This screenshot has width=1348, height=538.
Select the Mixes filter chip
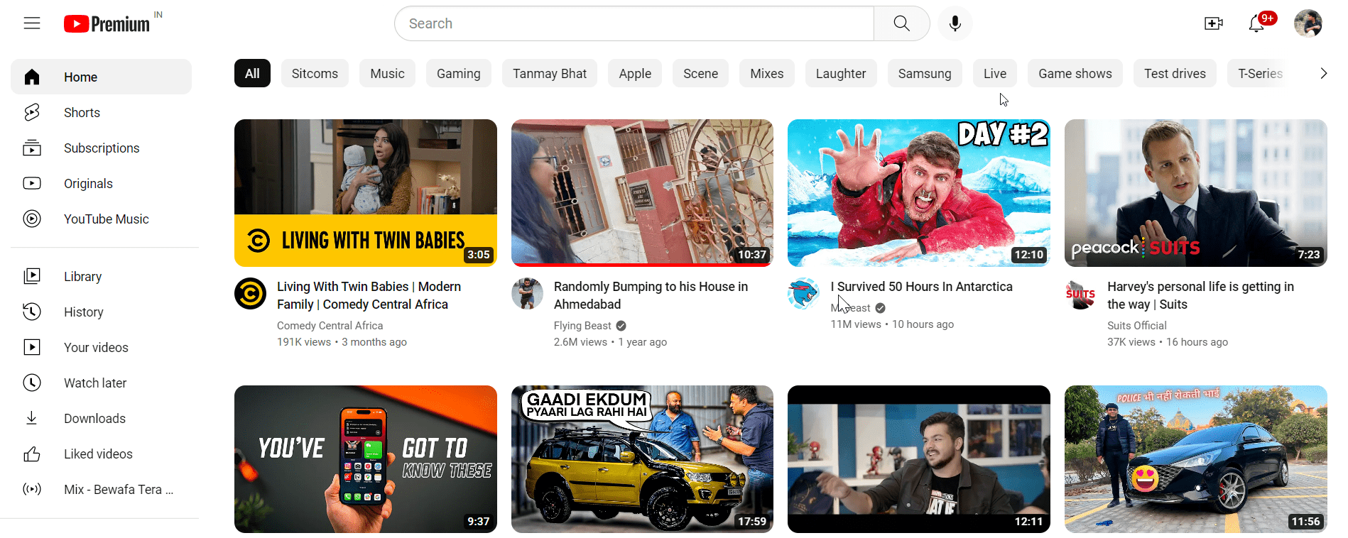(767, 73)
